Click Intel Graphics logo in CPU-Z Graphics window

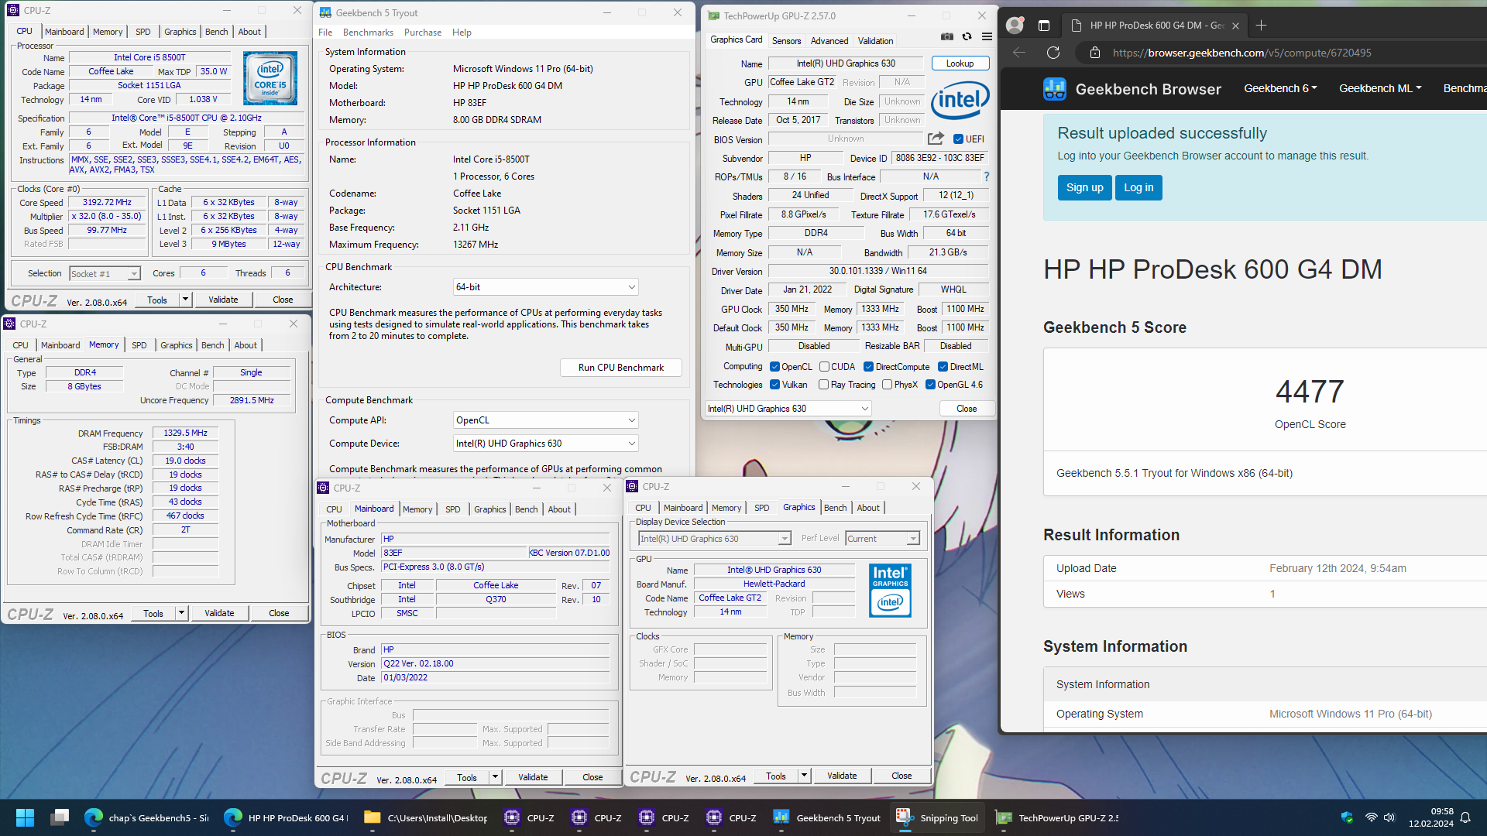click(890, 590)
